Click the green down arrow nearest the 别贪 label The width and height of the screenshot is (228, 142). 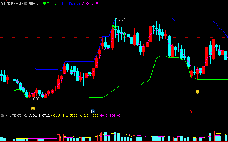tap(124, 35)
